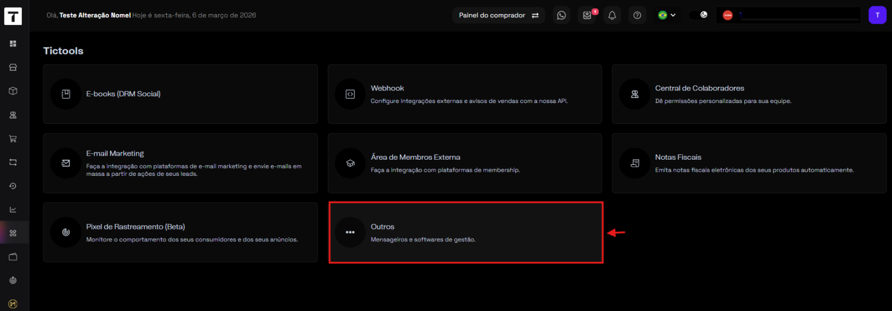Open the account selector in header

point(788,15)
